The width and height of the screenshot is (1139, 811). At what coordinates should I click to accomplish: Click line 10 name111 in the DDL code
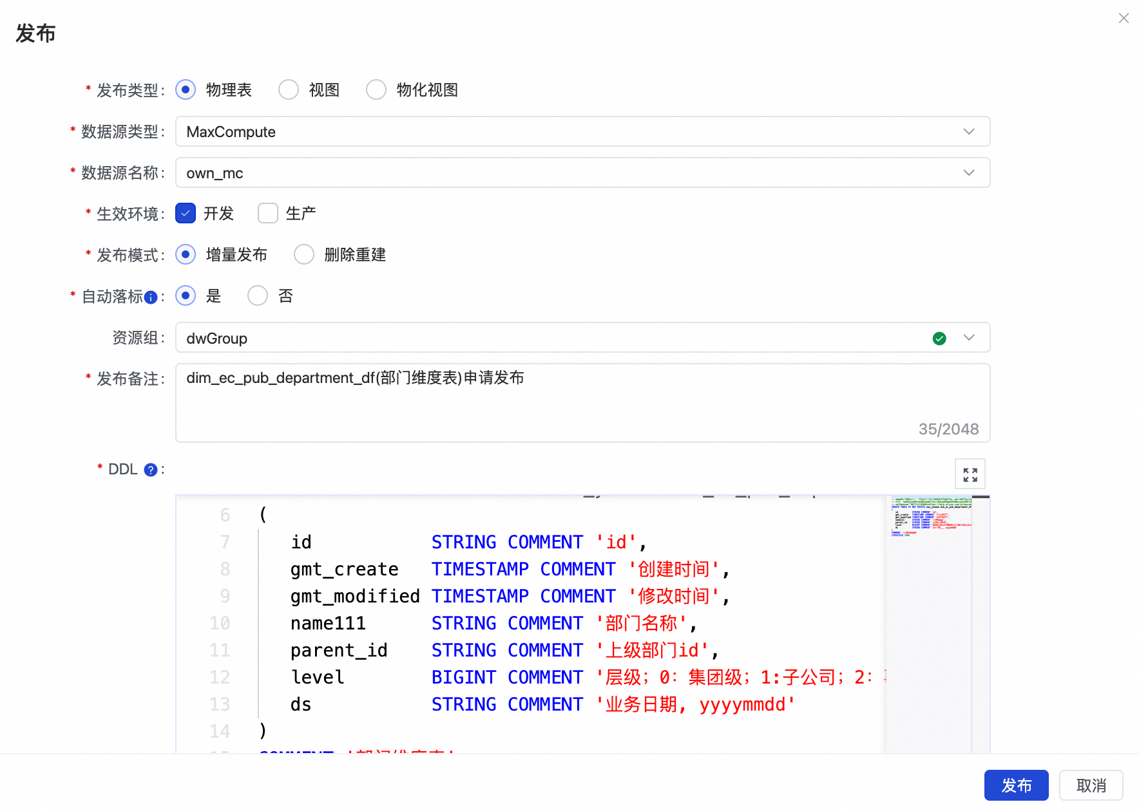click(x=327, y=623)
